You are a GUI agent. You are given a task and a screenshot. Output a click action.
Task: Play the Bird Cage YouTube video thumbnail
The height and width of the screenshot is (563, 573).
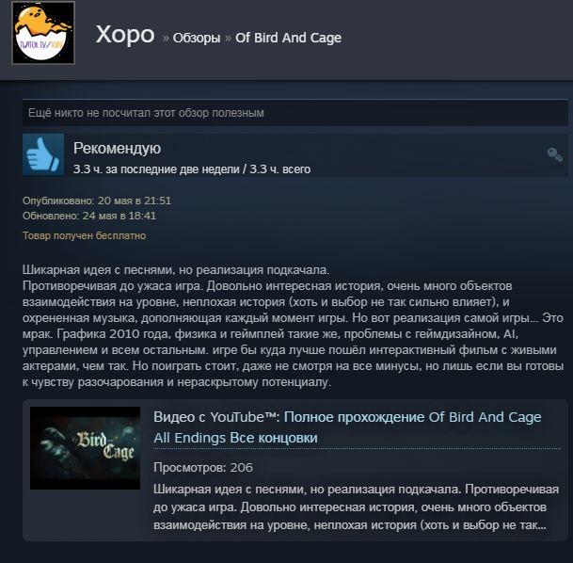point(85,448)
